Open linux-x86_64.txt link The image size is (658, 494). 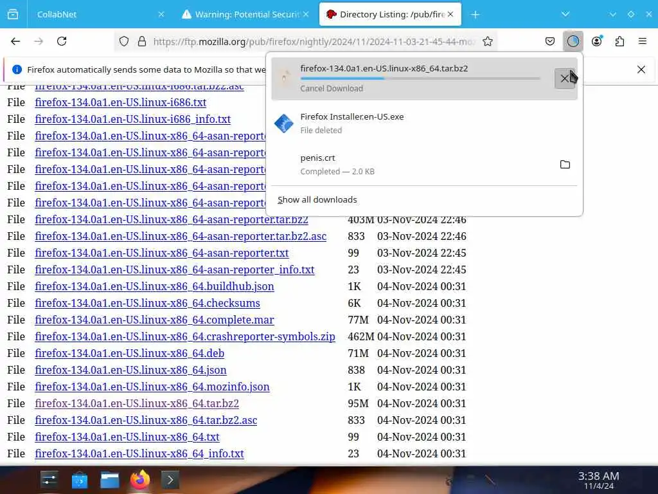click(x=127, y=437)
